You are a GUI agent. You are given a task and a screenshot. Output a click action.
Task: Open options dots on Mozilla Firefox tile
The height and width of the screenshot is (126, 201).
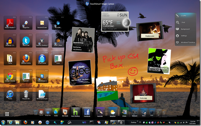point(30,53)
